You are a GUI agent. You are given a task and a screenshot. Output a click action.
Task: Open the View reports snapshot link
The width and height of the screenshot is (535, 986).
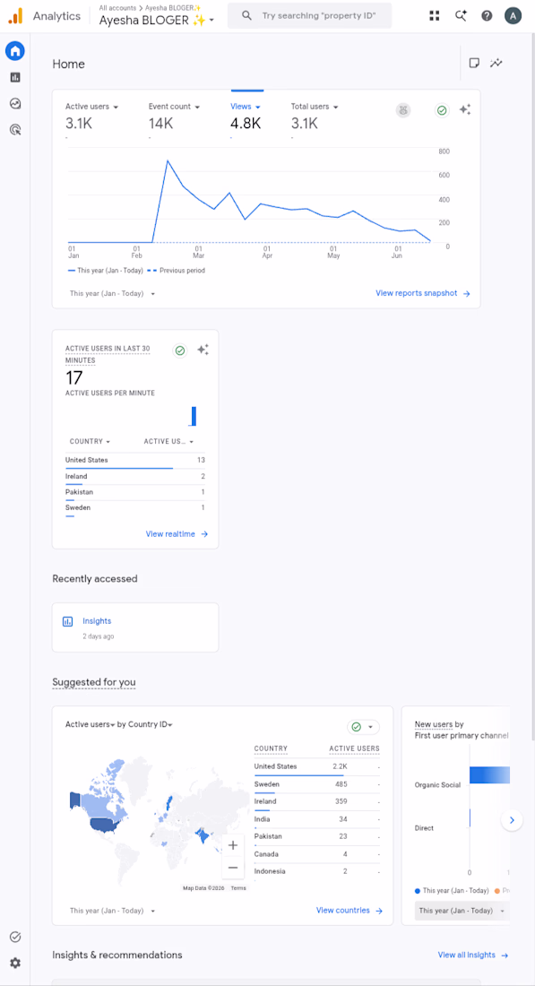(x=422, y=293)
